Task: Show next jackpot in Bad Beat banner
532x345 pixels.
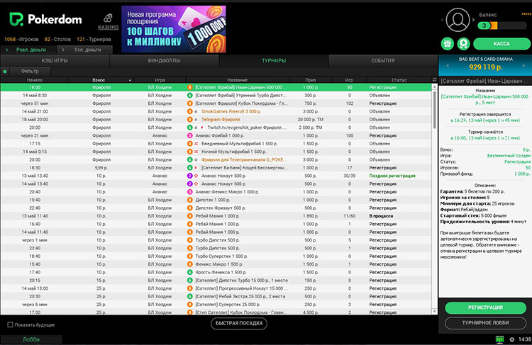Action: 523,65
